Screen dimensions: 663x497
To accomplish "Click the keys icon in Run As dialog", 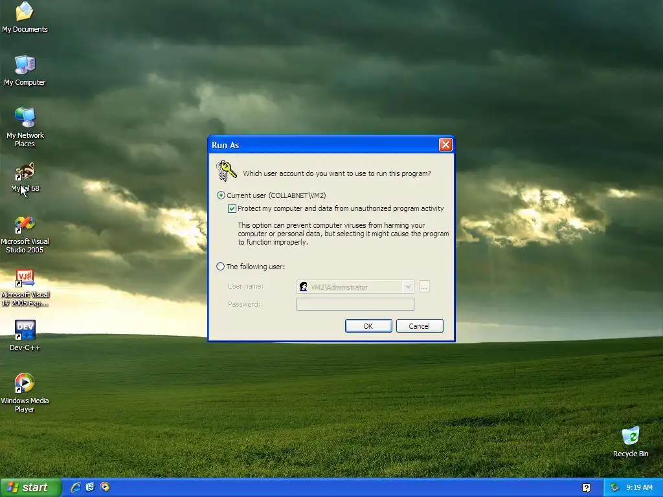I will click(x=226, y=171).
